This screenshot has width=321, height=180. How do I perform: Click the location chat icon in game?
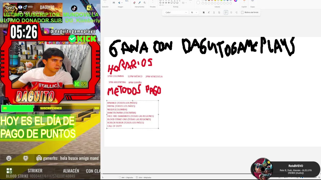[39, 158]
